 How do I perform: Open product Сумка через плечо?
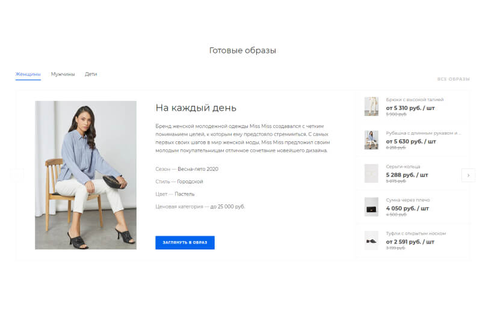pos(408,200)
